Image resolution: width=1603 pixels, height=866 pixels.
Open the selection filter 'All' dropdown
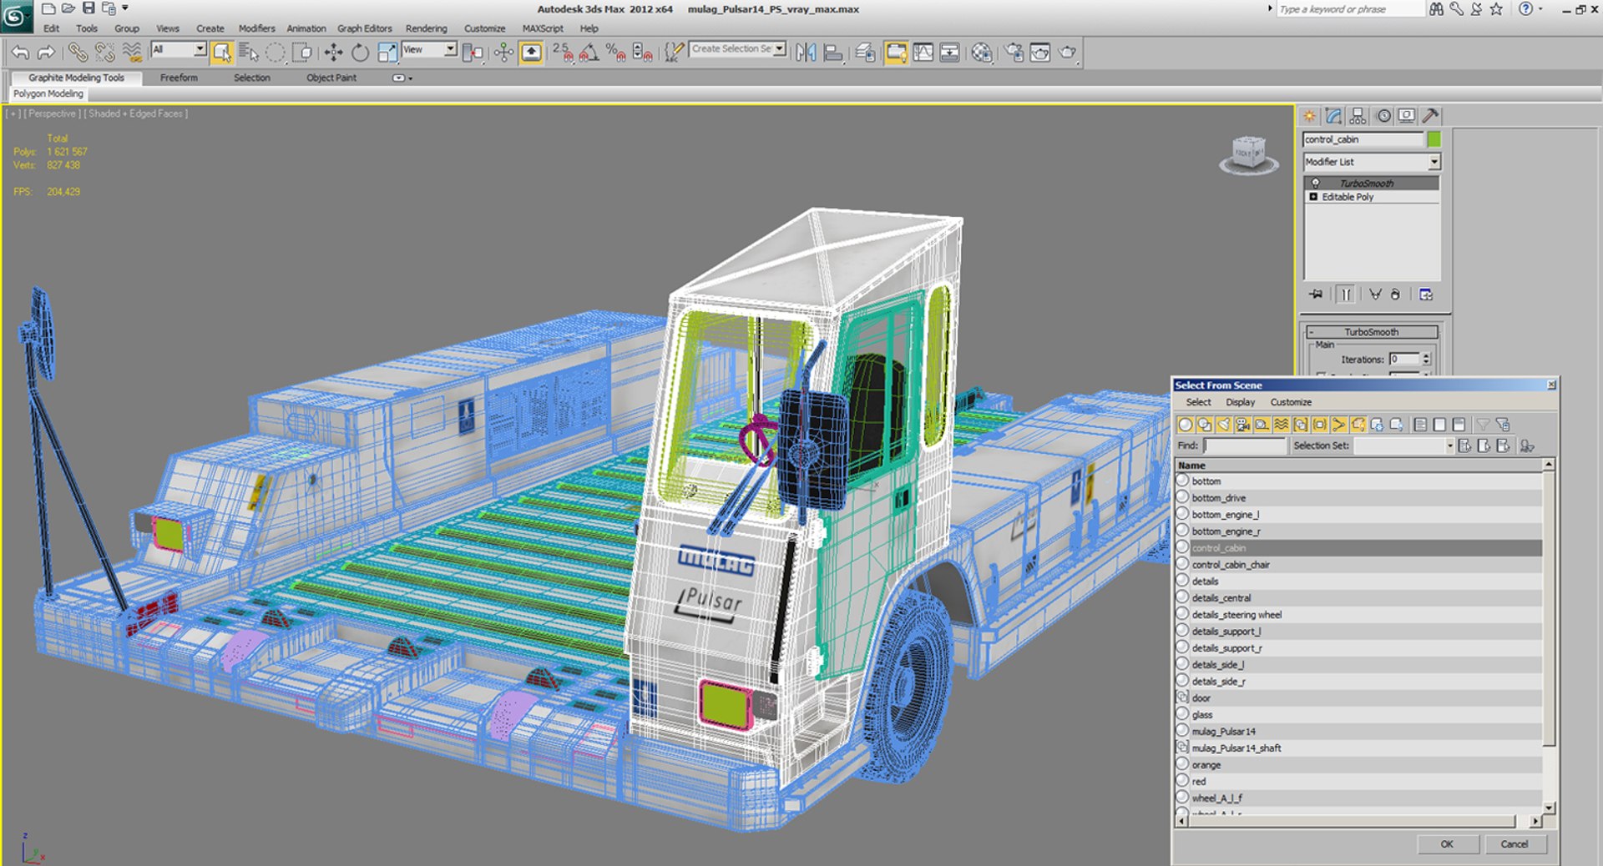(200, 49)
